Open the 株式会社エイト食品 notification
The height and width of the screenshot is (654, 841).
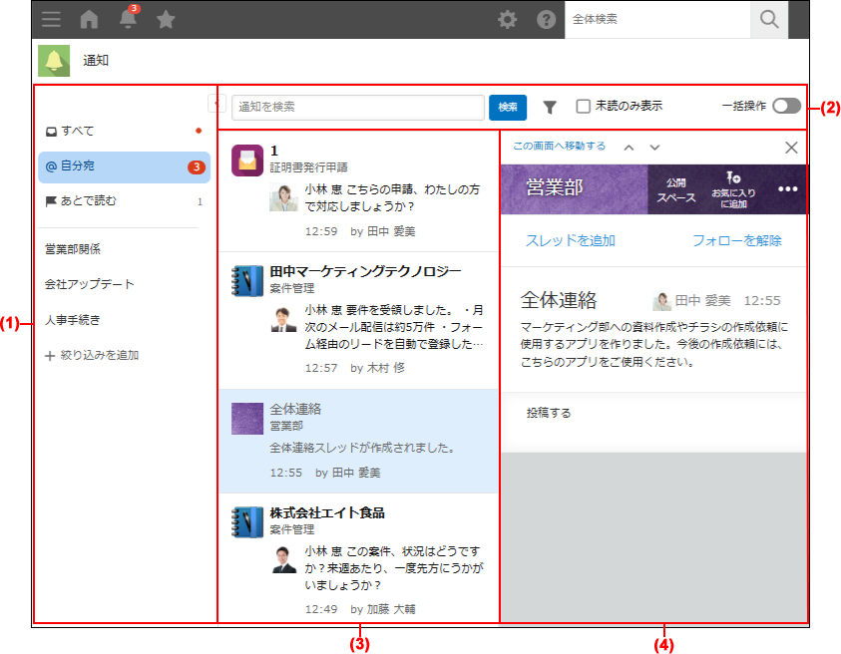click(x=358, y=558)
